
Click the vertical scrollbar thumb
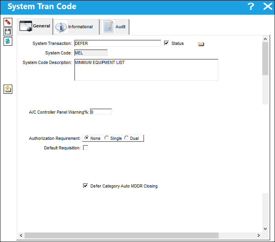[x=265, y=59]
